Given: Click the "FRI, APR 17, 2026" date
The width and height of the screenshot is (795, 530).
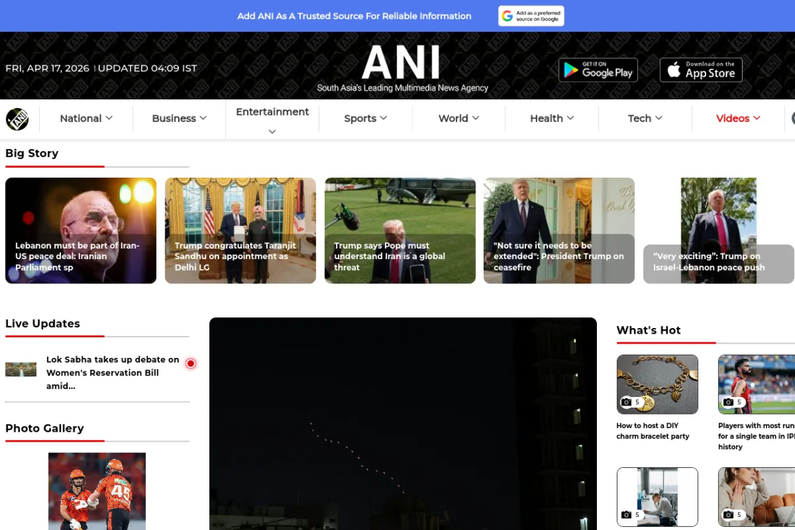Looking at the screenshot, I should coord(47,68).
